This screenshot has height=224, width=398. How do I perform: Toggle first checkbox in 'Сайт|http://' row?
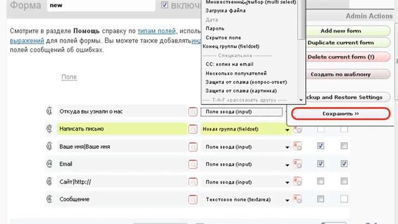(x=321, y=181)
